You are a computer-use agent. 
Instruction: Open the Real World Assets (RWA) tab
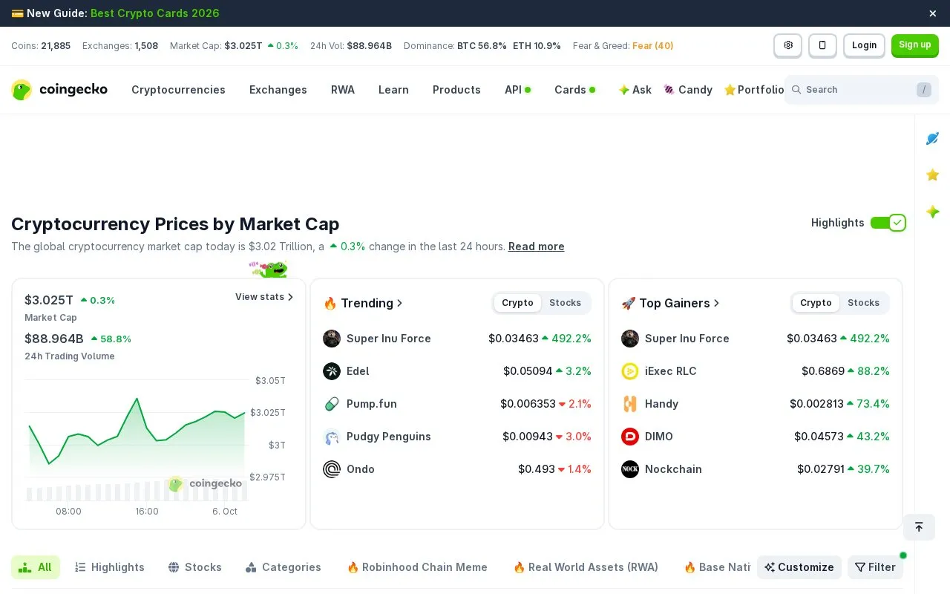pyautogui.click(x=586, y=567)
